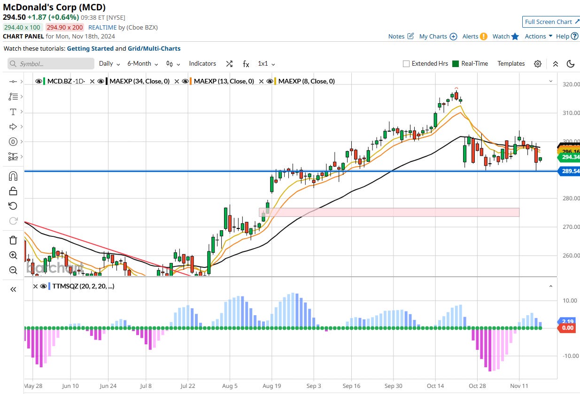
Task: Hide the TTMSQZ indicator eye
Action: coord(44,286)
